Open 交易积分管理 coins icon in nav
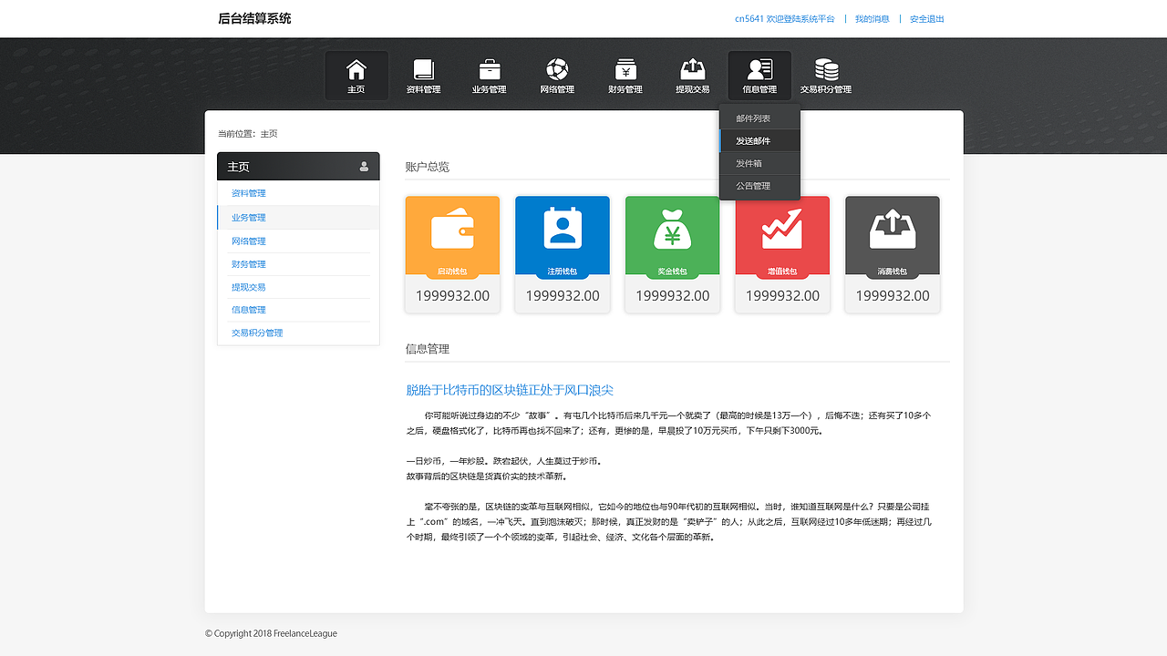 (x=827, y=69)
